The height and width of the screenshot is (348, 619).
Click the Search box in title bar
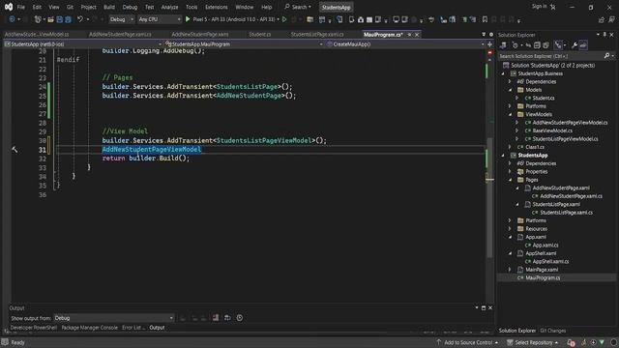tap(298, 7)
